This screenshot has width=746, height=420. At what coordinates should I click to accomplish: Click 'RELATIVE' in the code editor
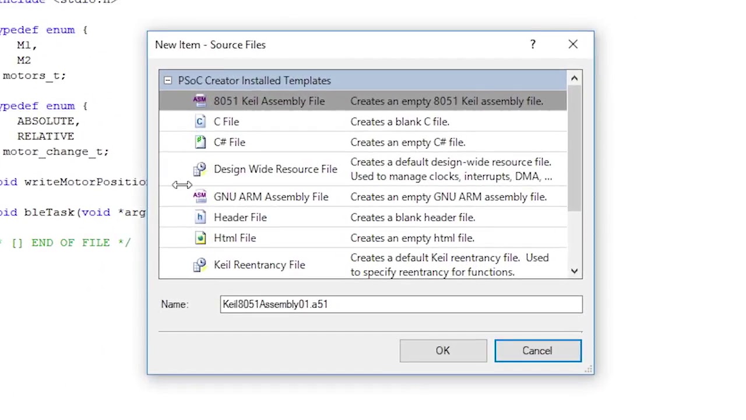[45, 136]
